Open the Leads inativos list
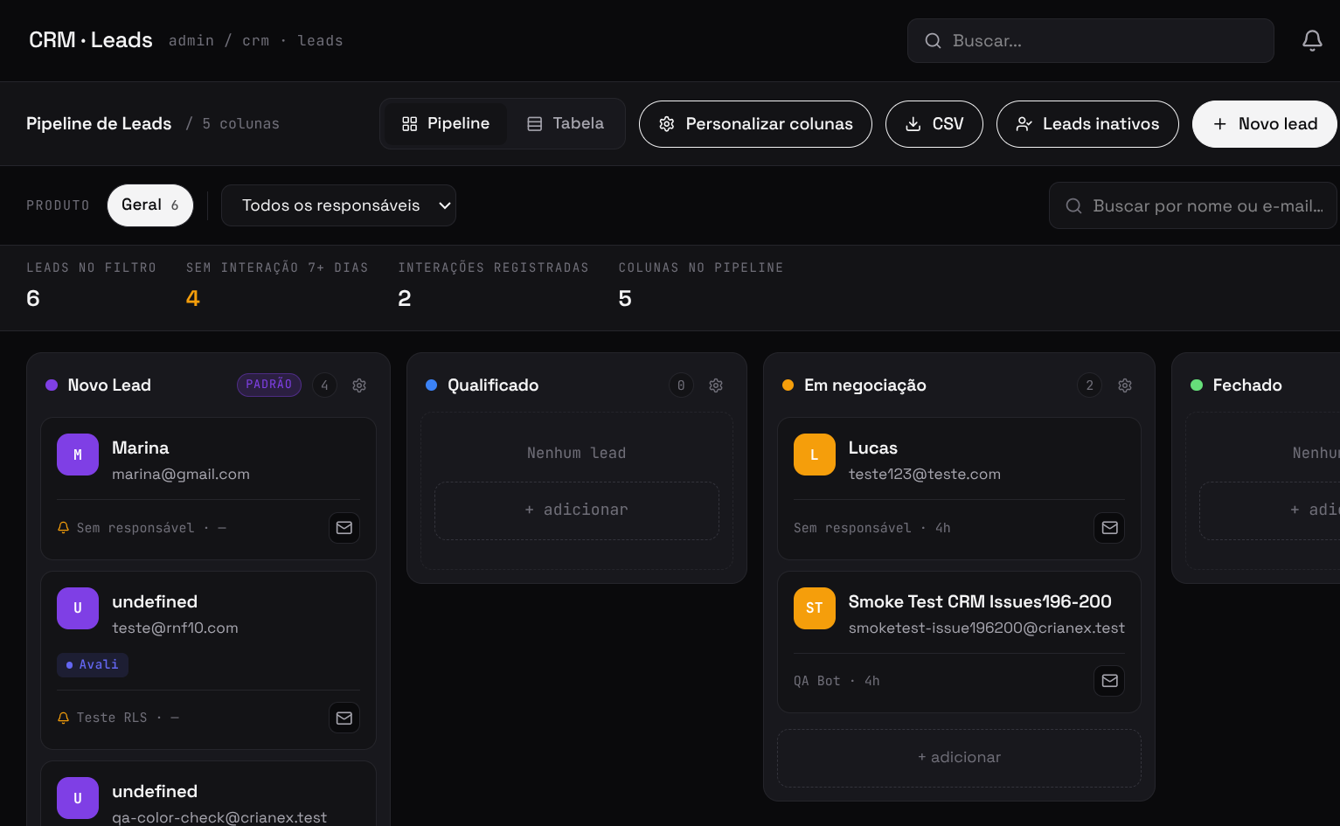This screenshot has height=826, width=1340. point(1087,124)
